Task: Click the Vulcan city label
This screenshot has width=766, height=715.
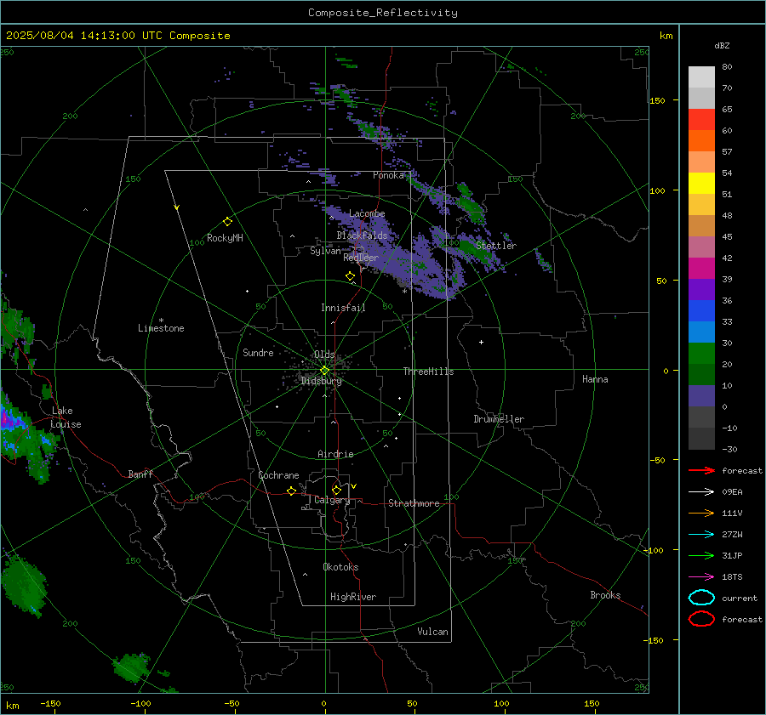Action: pyautogui.click(x=433, y=632)
